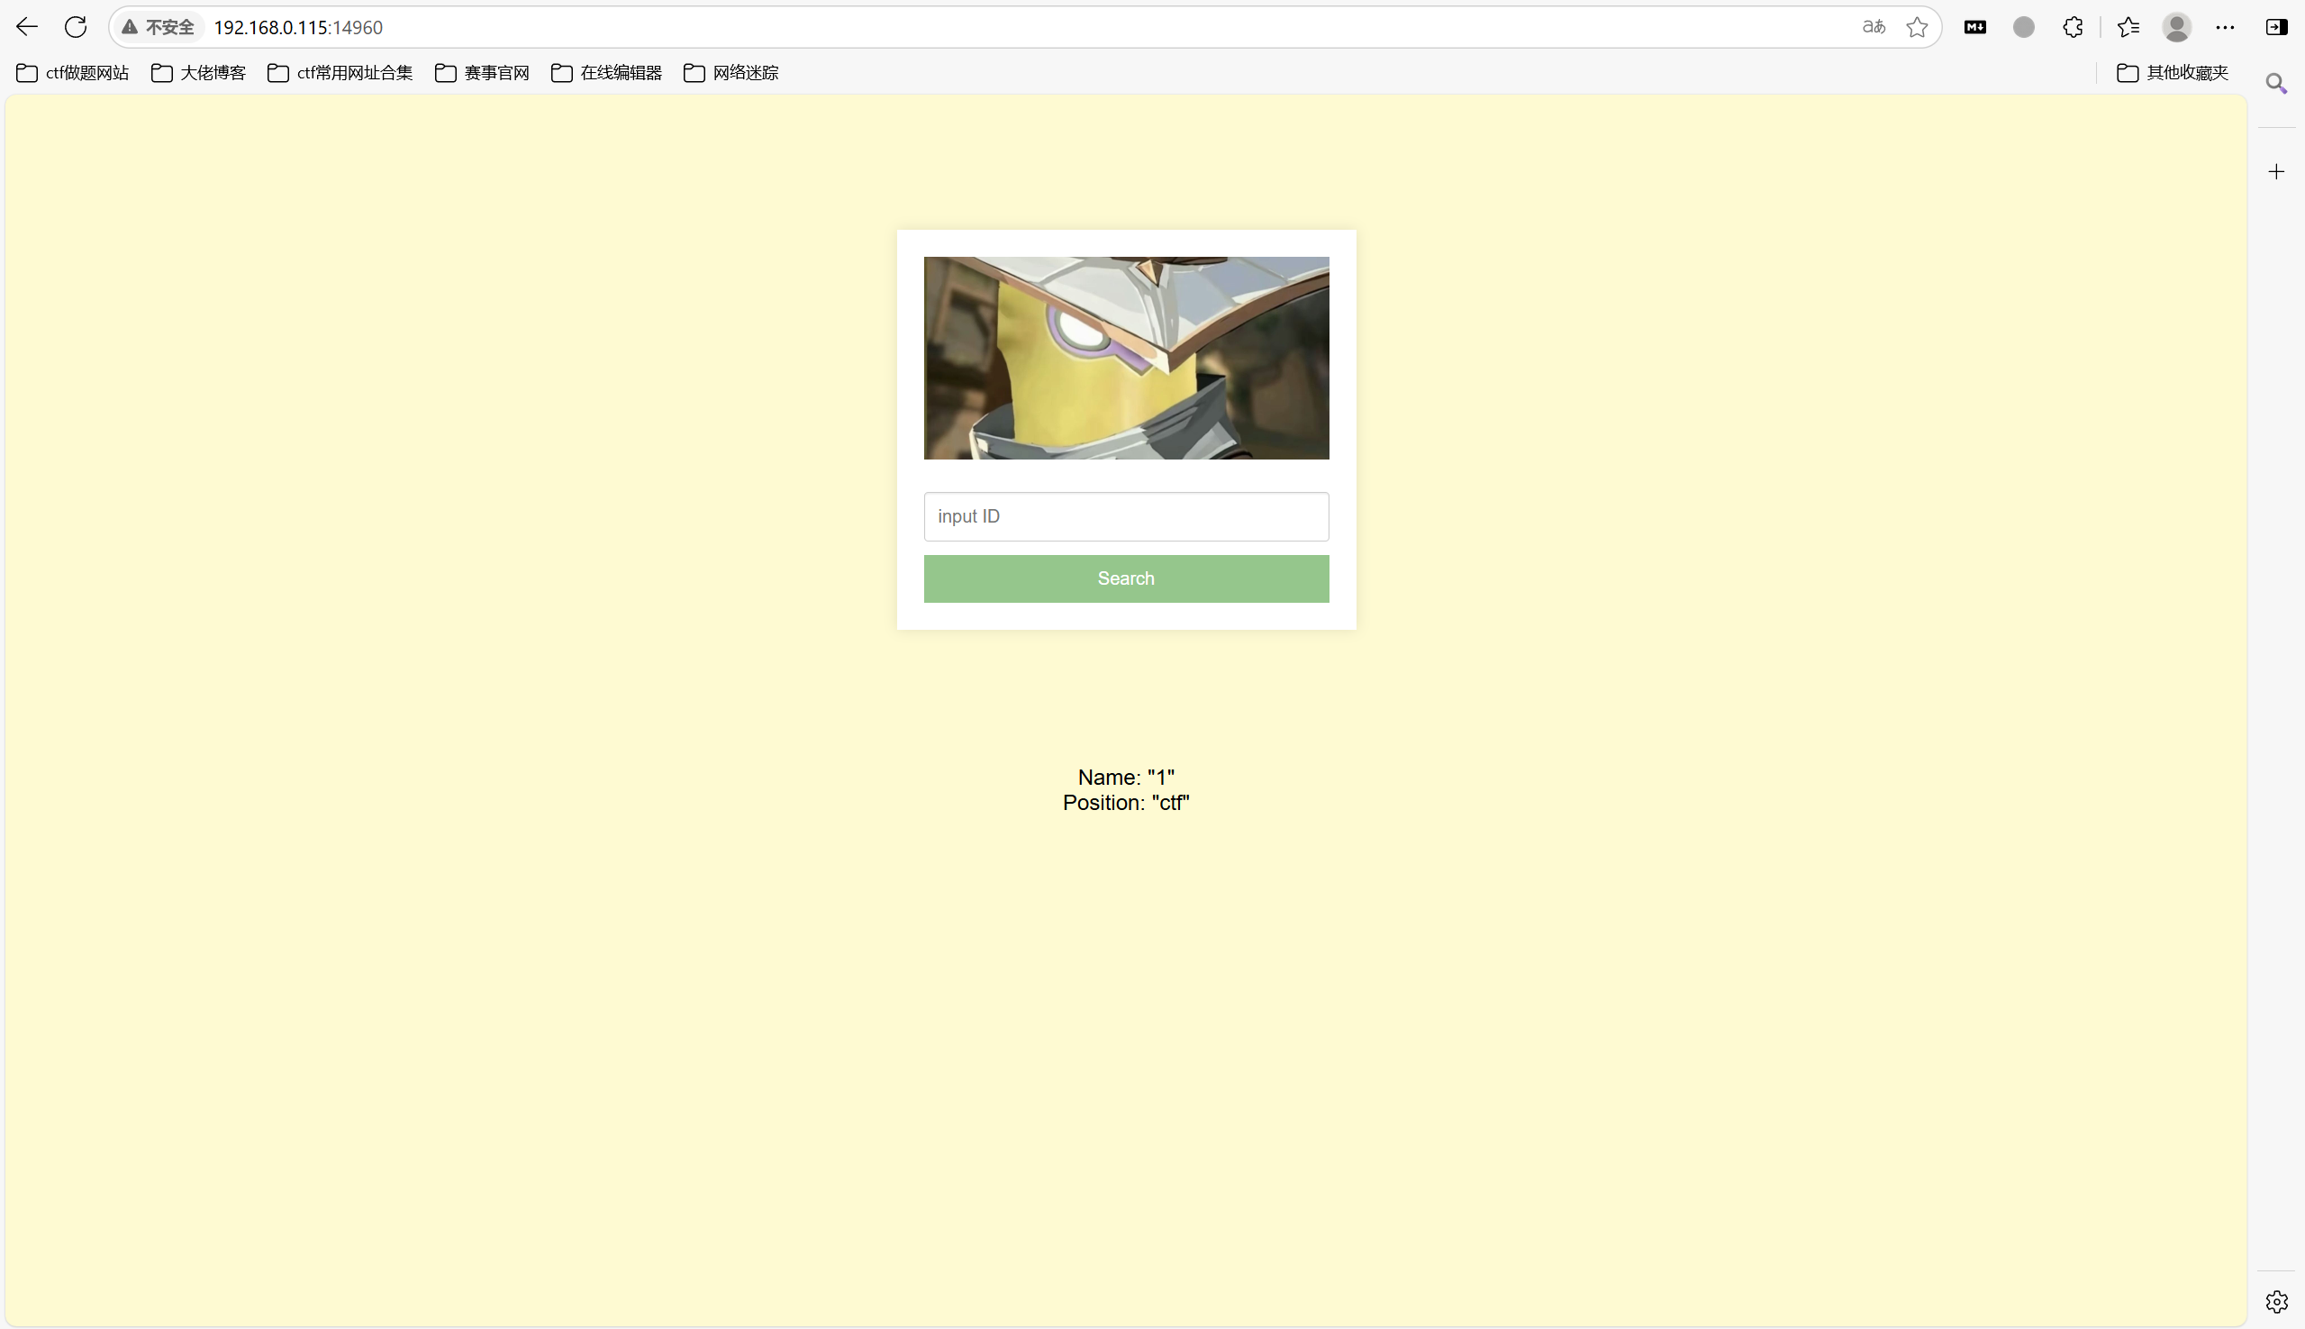Image resolution: width=2305 pixels, height=1329 pixels.
Task: Click the Name: "1" result text
Action: (x=1126, y=778)
